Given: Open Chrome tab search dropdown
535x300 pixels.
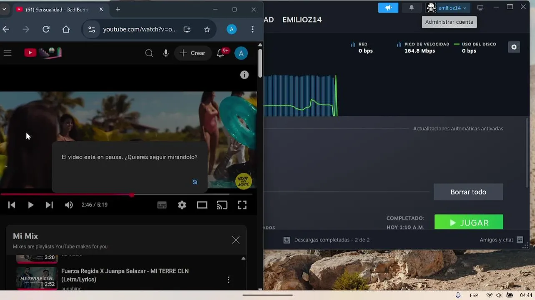Looking at the screenshot, I should tap(4, 9).
